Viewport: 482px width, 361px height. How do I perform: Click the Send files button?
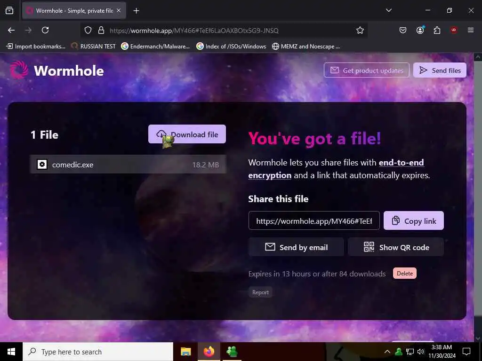pyautogui.click(x=440, y=71)
